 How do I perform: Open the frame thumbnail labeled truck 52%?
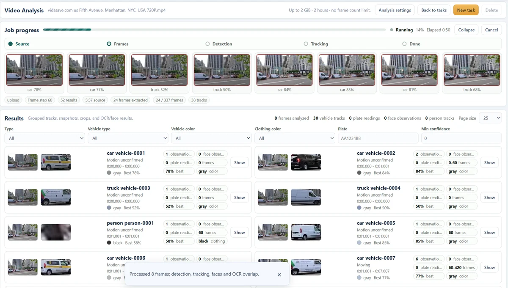(159, 70)
